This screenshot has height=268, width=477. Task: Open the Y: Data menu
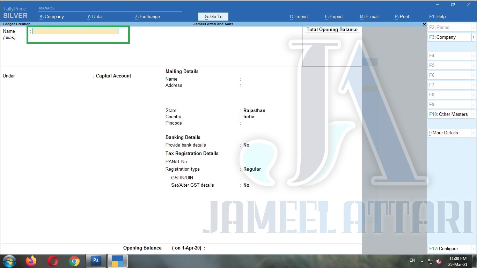[94, 16]
